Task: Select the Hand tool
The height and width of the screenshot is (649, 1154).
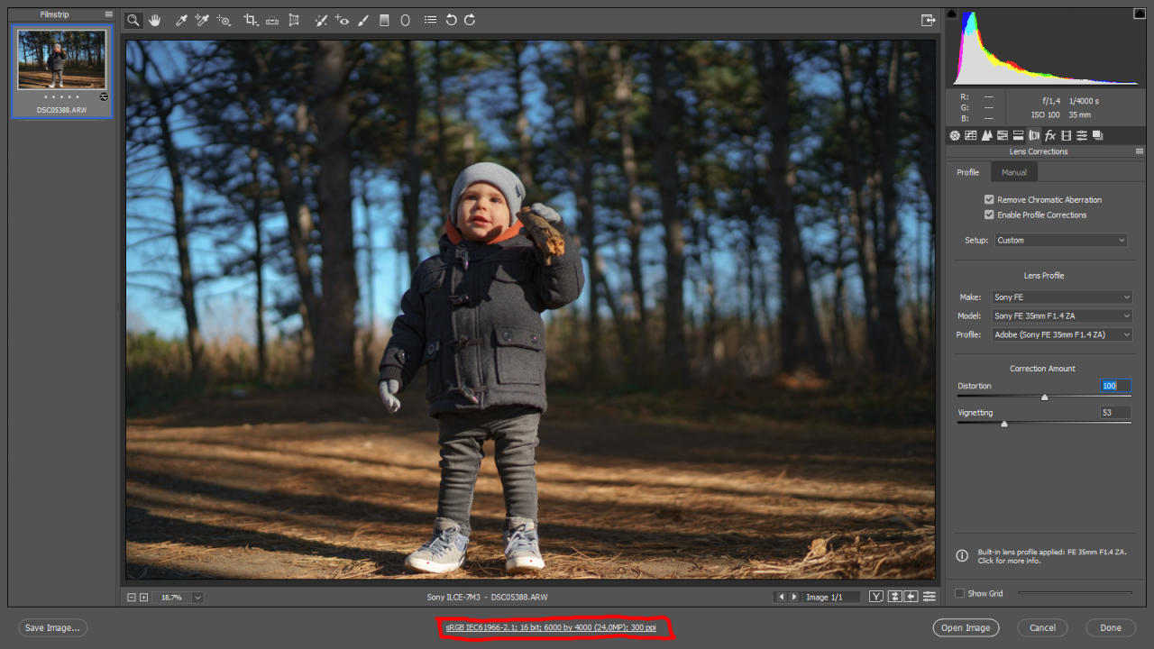Action: pos(155,20)
